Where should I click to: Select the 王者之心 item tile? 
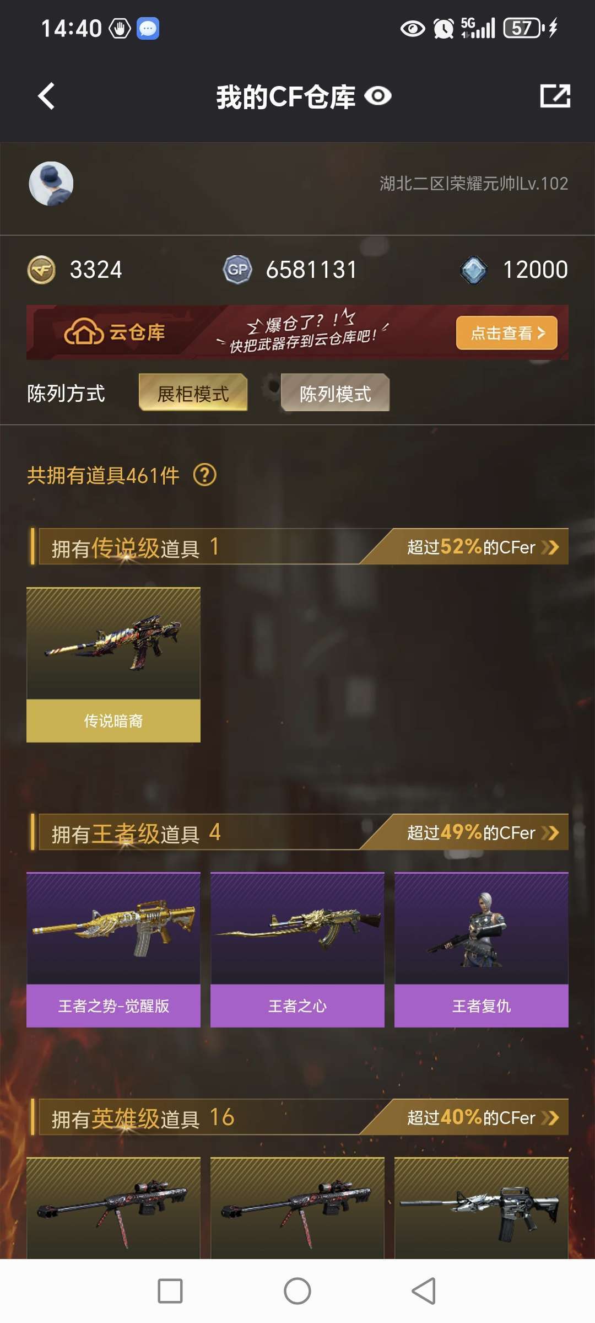297,950
